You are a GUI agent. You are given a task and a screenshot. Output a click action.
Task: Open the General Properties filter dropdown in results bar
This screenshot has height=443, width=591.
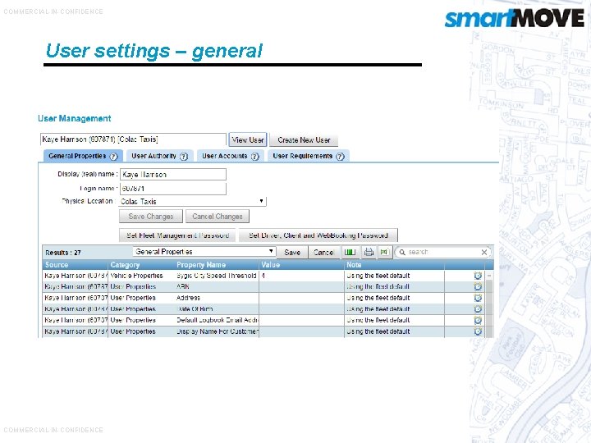coord(204,252)
